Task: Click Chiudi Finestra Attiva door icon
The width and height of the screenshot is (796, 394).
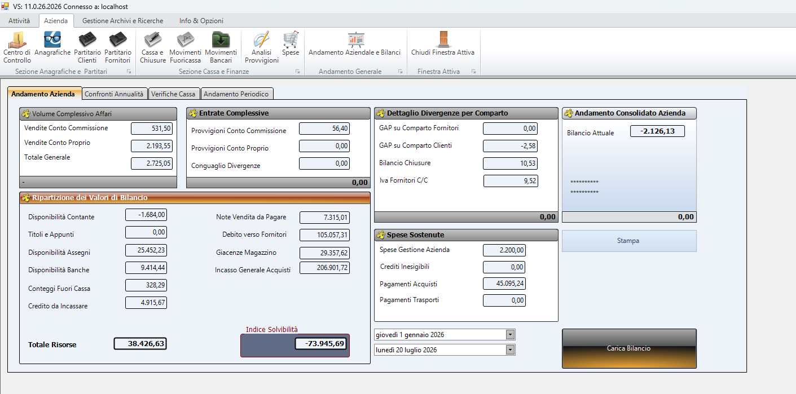Action: 443,44
